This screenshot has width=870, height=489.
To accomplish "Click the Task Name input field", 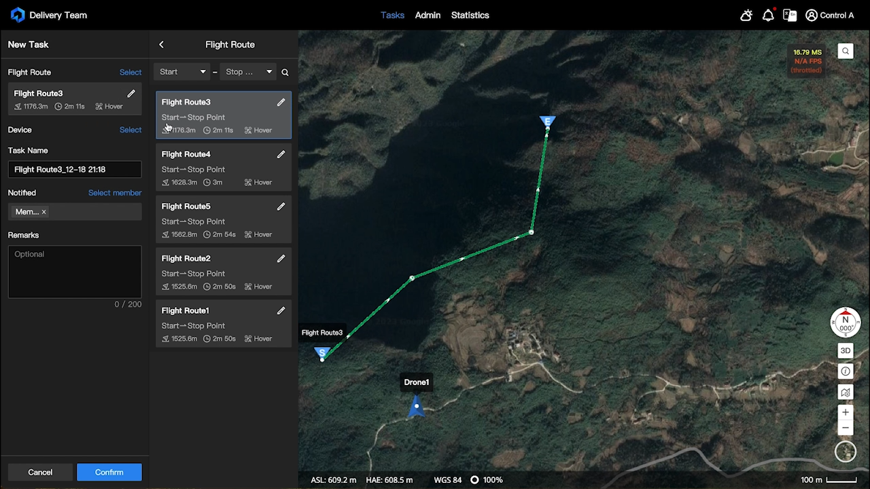I will coord(75,170).
